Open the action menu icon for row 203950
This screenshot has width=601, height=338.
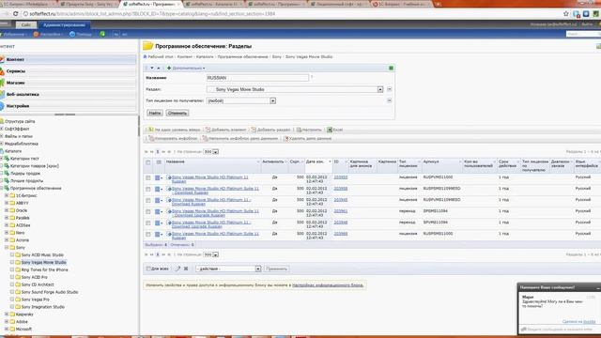click(159, 177)
